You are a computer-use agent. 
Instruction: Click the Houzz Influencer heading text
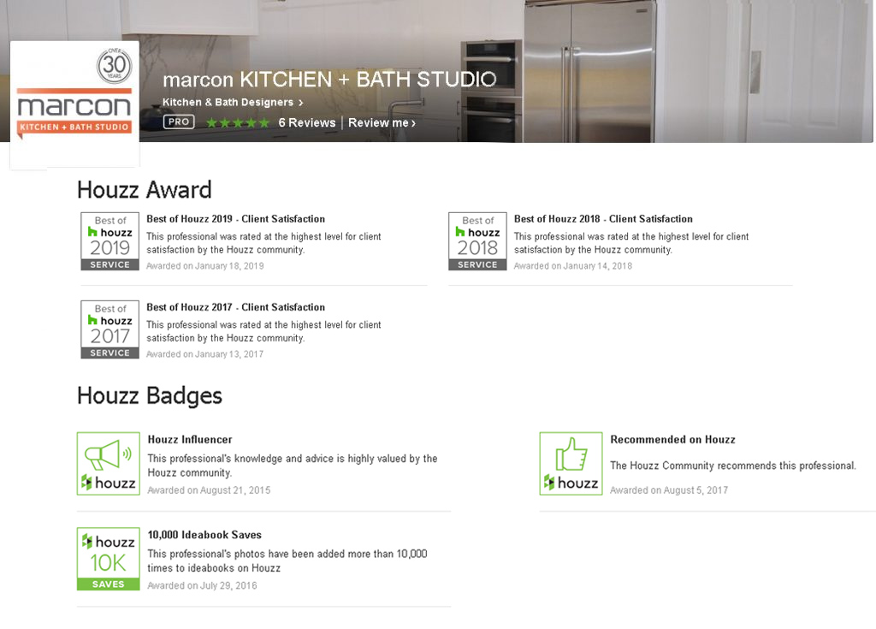pos(190,440)
